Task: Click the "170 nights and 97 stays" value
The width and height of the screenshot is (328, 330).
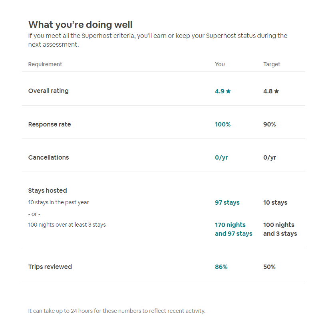Action: (233, 229)
